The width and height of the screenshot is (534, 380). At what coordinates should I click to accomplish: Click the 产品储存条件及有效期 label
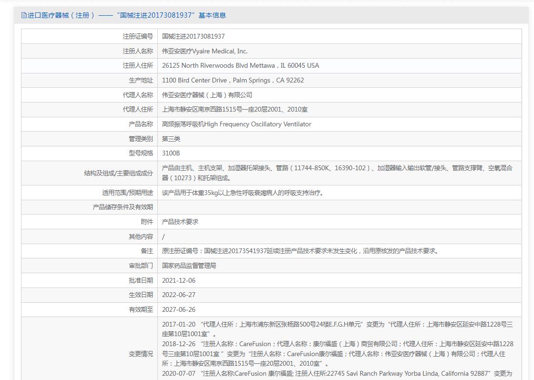click(x=123, y=207)
